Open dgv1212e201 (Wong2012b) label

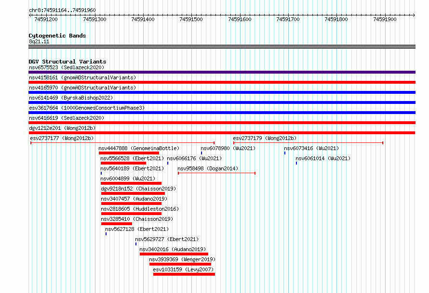pyautogui.click(x=62, y=128)
